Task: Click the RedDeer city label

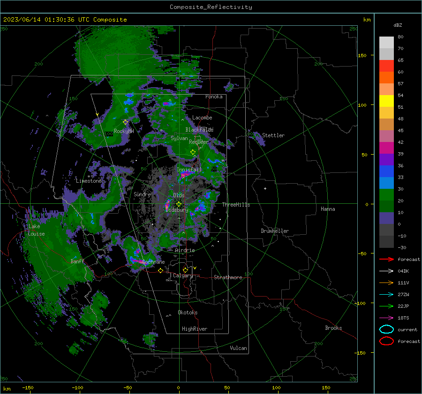Action: coord(199,142)
